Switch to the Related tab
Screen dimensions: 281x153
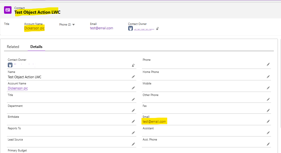point(13,47)
